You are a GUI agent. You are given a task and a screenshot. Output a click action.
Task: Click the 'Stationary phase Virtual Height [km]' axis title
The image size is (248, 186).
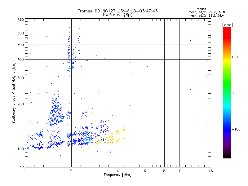click(14, 93)
